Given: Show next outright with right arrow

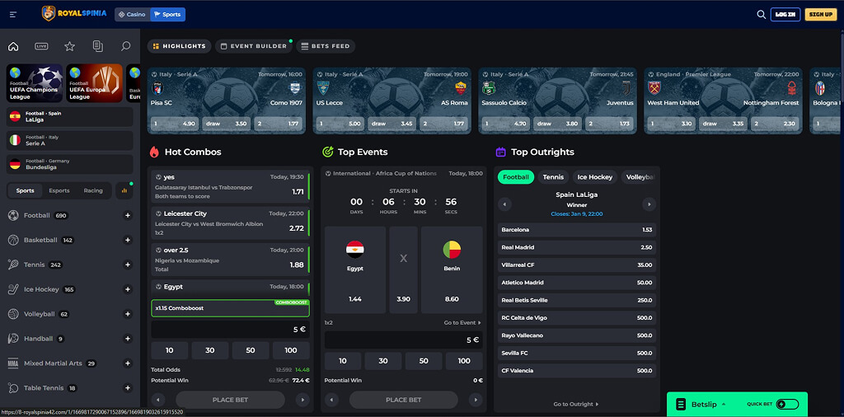Looking at the screenshot, I should pyautogui.click(x=649, y=204).
